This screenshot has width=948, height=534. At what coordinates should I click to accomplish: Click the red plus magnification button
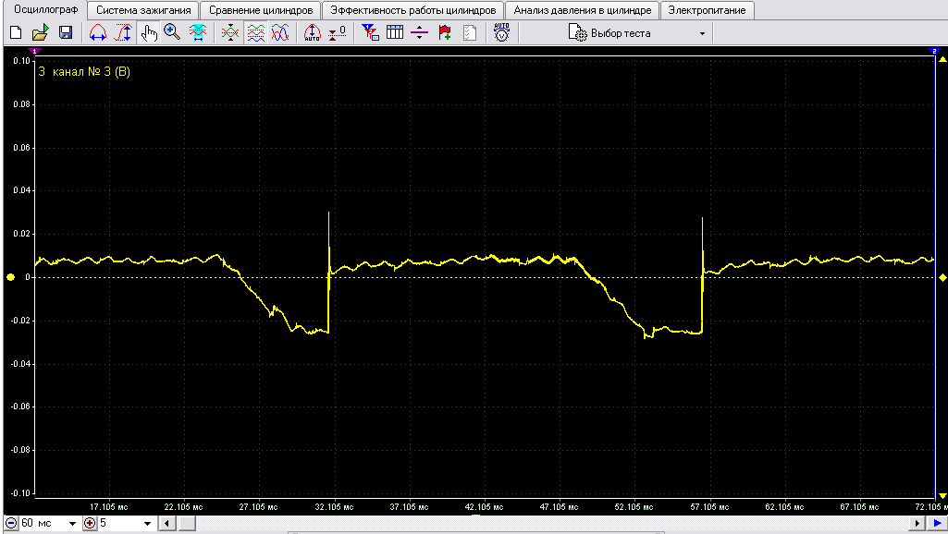(x=90, y=523)
